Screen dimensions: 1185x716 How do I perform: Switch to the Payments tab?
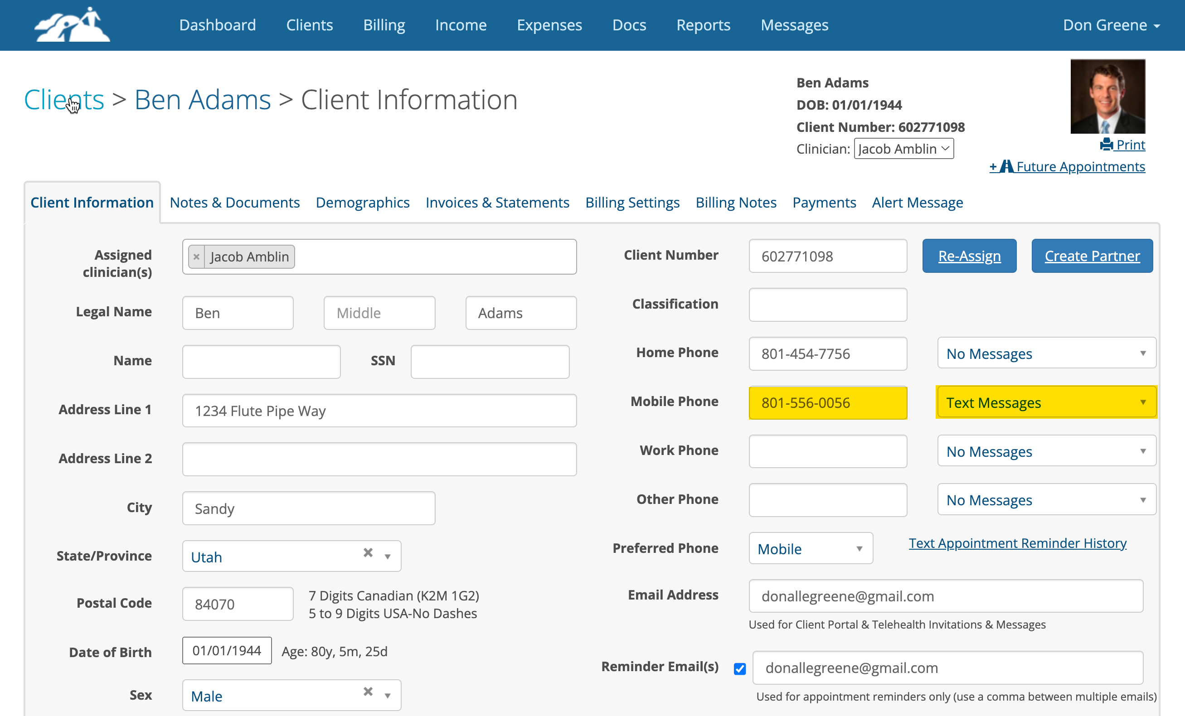(x=824, y=203)
